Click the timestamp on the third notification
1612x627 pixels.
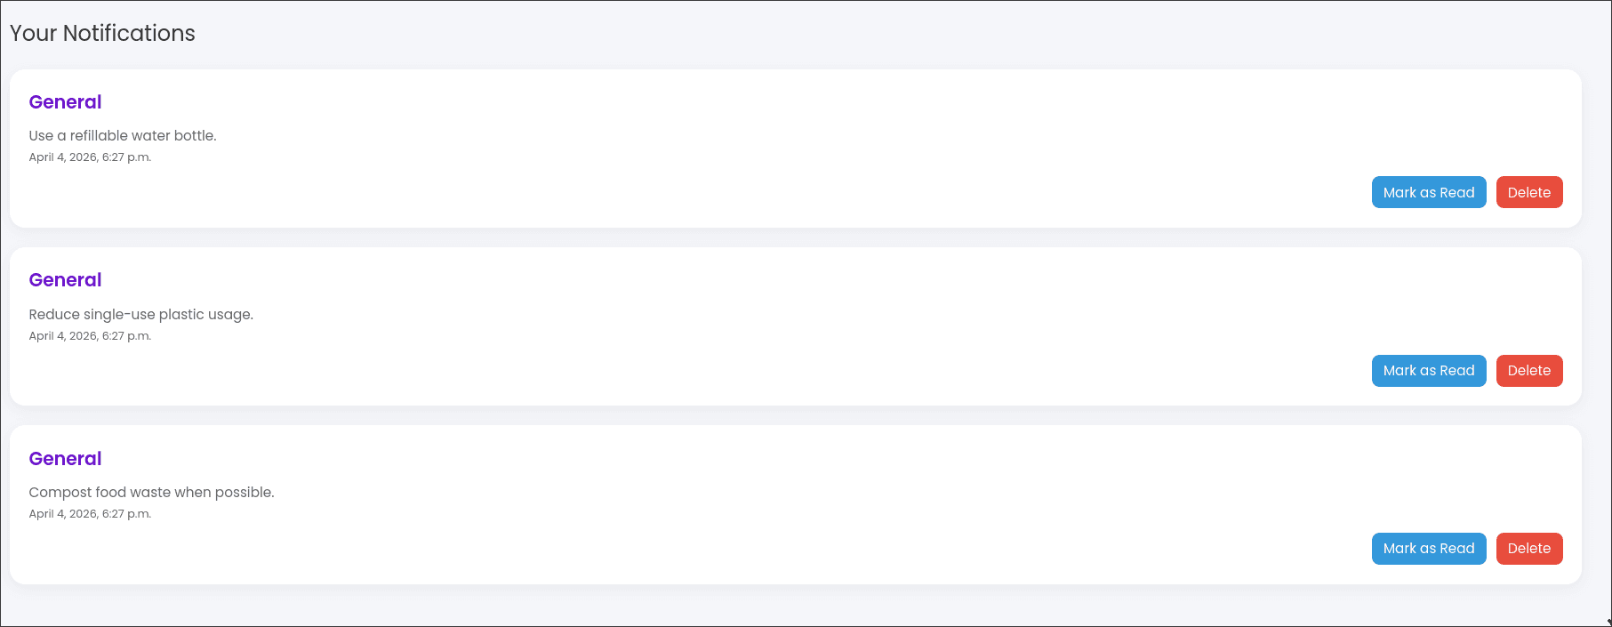pos(90,513)
